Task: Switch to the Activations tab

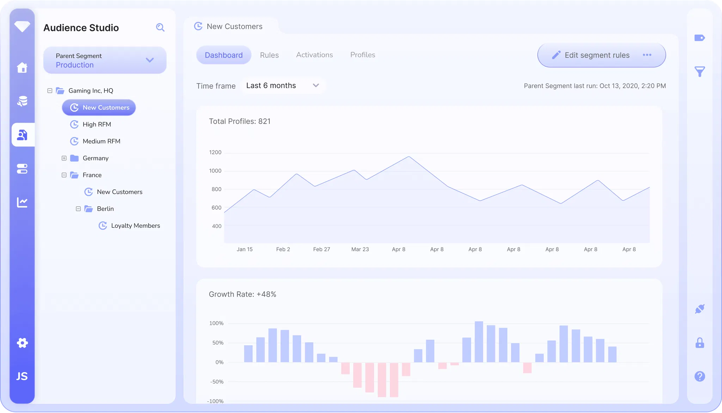Action: pos(314,55)
